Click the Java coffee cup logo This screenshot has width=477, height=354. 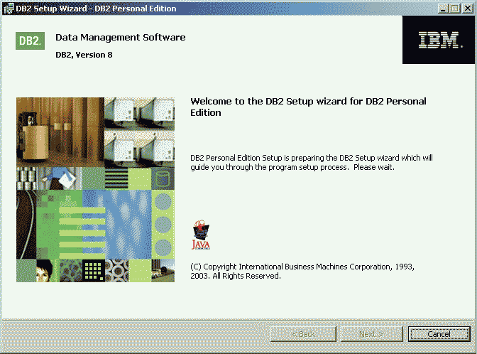click(202, 235)
